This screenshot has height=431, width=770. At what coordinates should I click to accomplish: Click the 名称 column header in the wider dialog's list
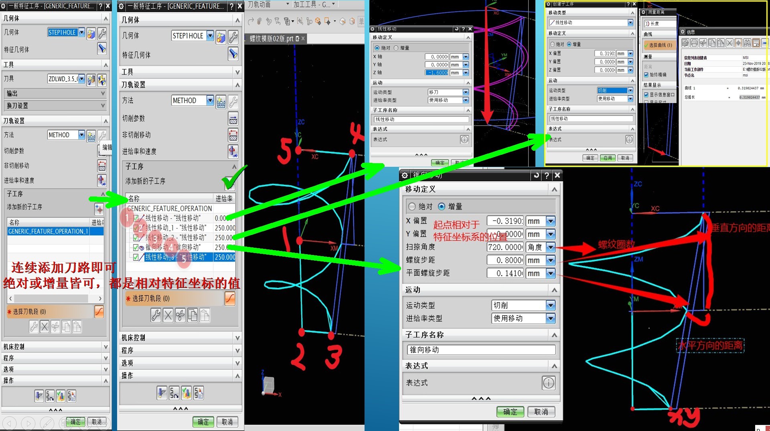(x=170, y=199)
